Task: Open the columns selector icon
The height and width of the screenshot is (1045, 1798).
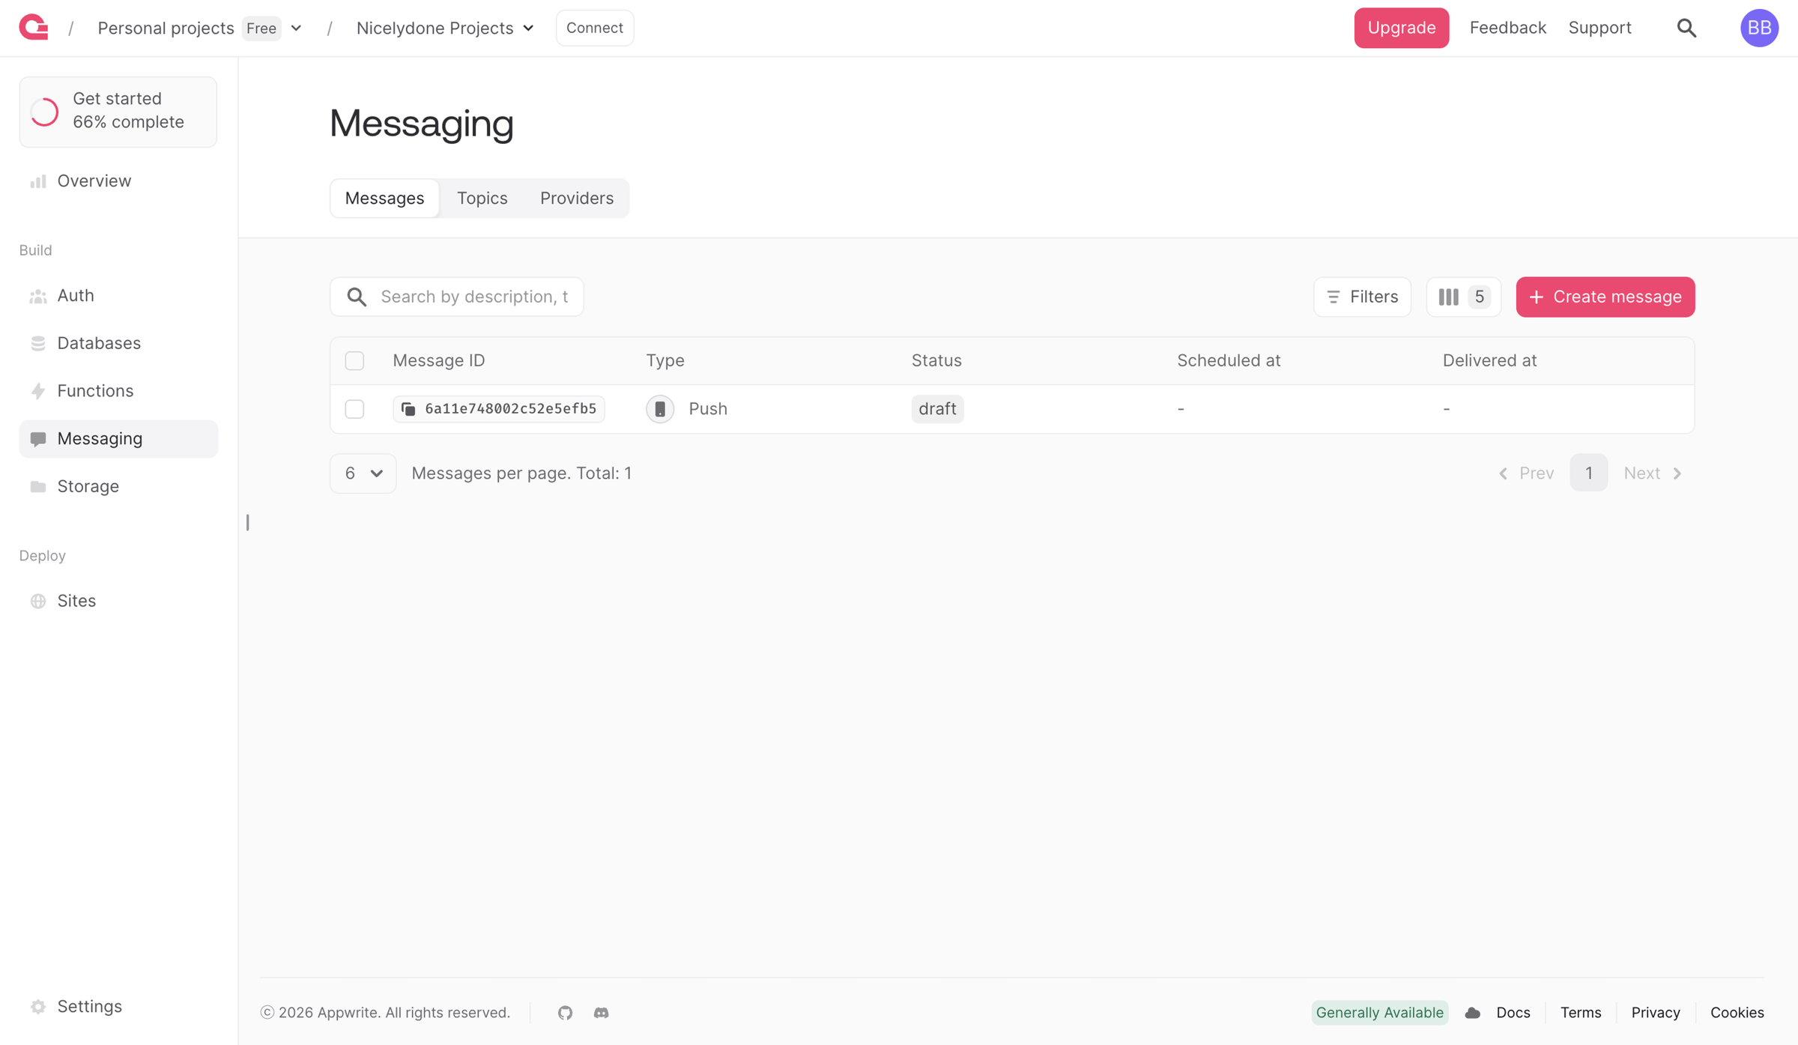Action: click(x=1463, y=297)
